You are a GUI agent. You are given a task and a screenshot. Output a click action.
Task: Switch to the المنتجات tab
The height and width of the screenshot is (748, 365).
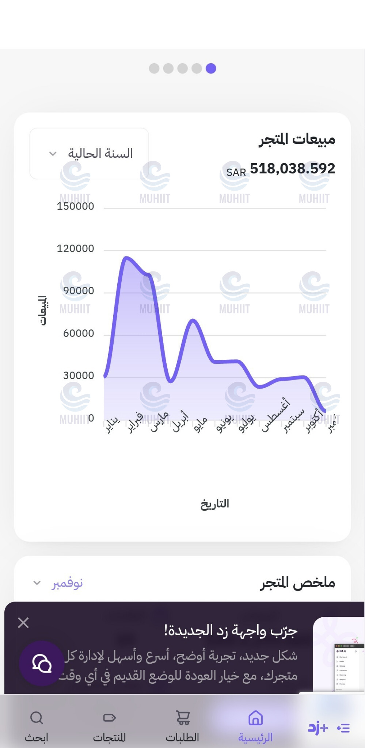pyautogui.click(x=109, y=737)
